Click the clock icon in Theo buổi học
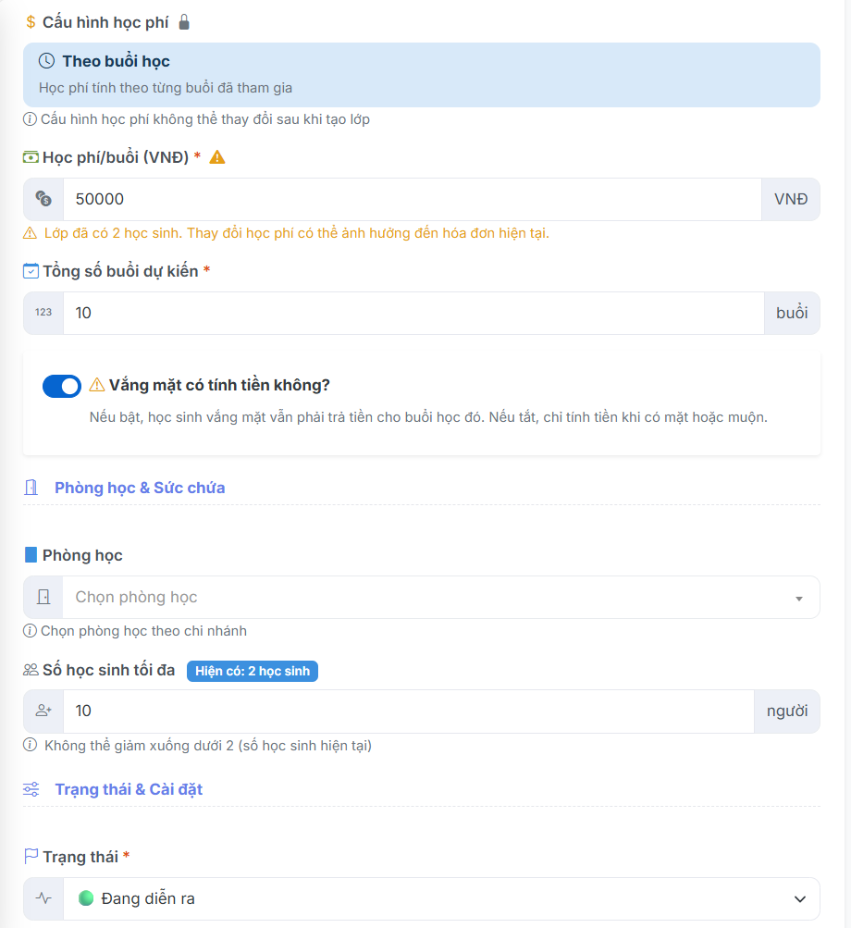This screenshot has height=928, width=851. tap(47, 61)
